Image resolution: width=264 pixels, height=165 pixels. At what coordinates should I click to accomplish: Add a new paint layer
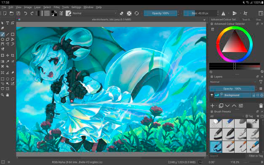(x=213, y=106)
